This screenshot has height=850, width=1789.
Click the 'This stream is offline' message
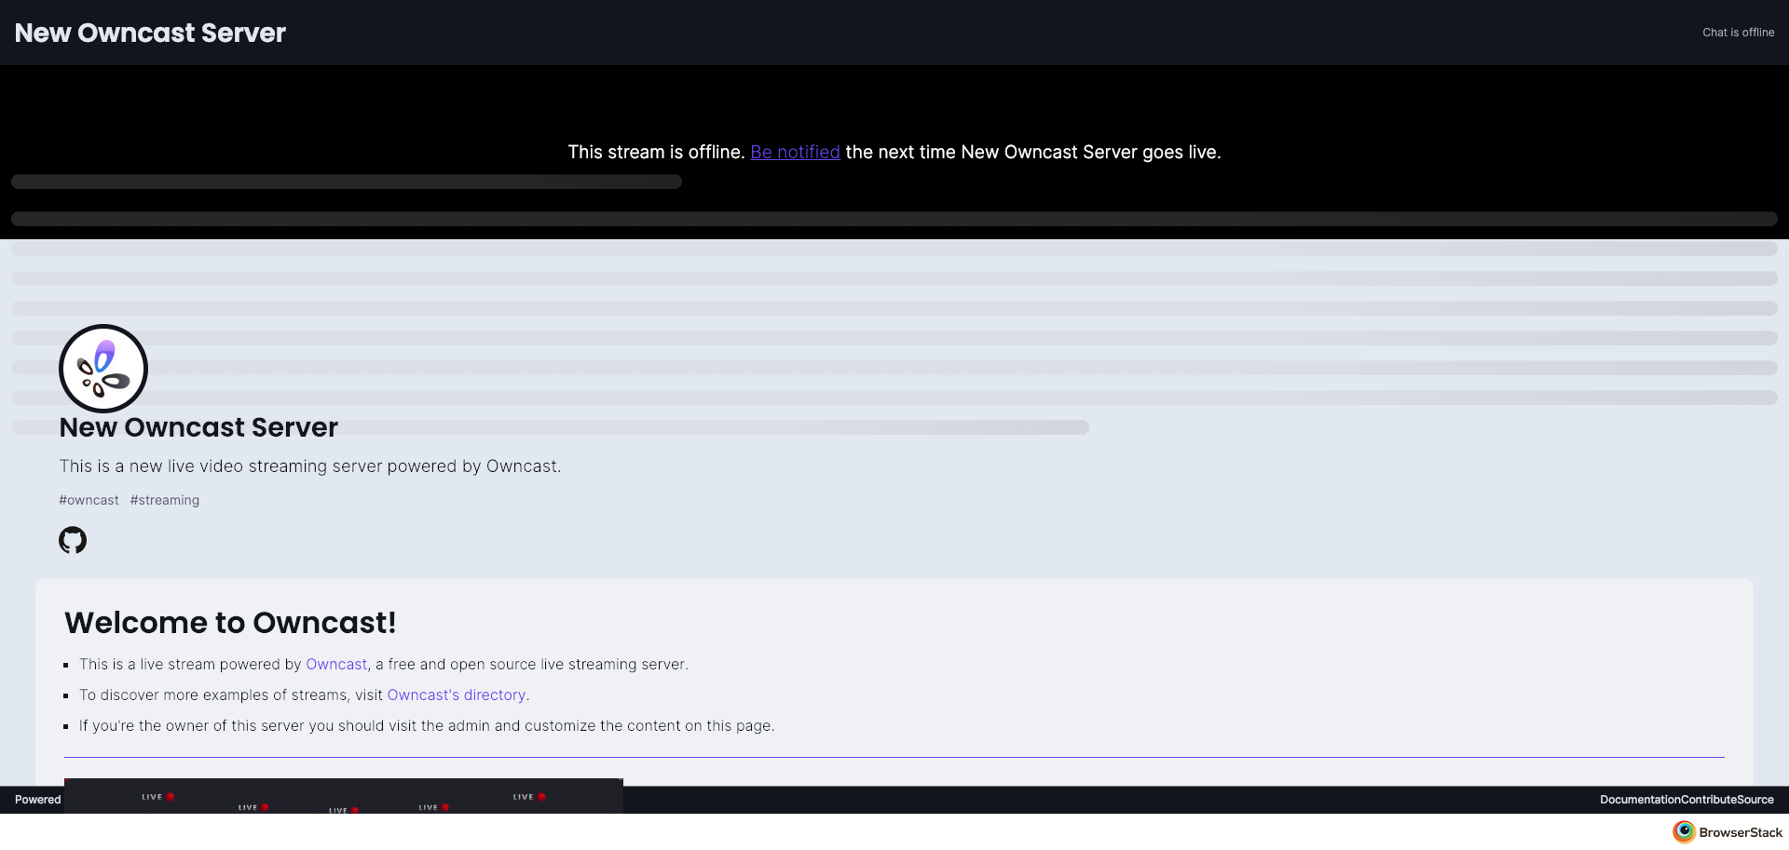tap(656, 152)
